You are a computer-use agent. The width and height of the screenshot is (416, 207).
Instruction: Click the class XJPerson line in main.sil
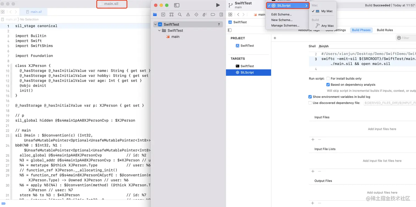click(33, 66)
